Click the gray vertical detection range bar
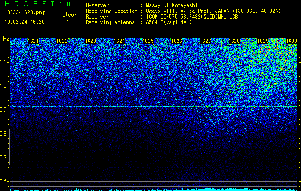301x191 pixels. tap(9, 147)
